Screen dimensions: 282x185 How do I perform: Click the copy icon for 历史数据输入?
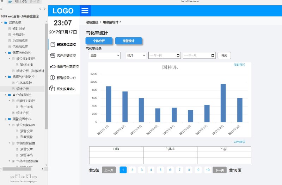pyautogui.click(x=52, y=89)
